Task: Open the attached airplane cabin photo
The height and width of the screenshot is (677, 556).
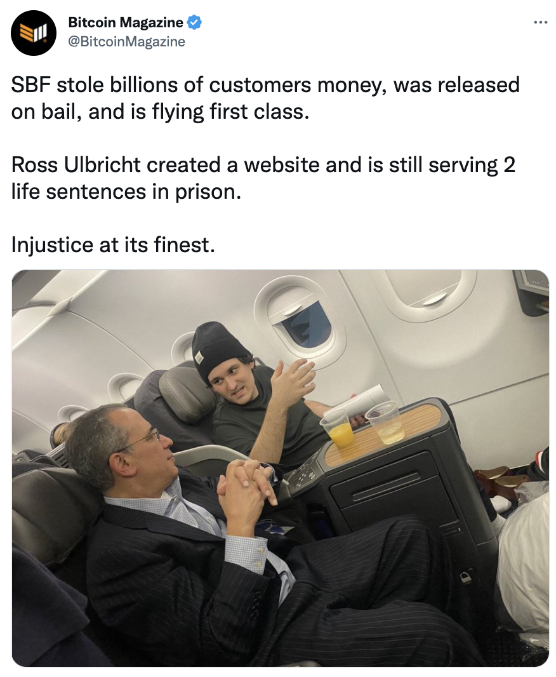Action: click(281, 468)
